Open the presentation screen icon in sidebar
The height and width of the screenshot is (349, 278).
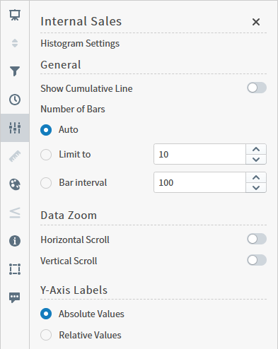coord(15,15)
